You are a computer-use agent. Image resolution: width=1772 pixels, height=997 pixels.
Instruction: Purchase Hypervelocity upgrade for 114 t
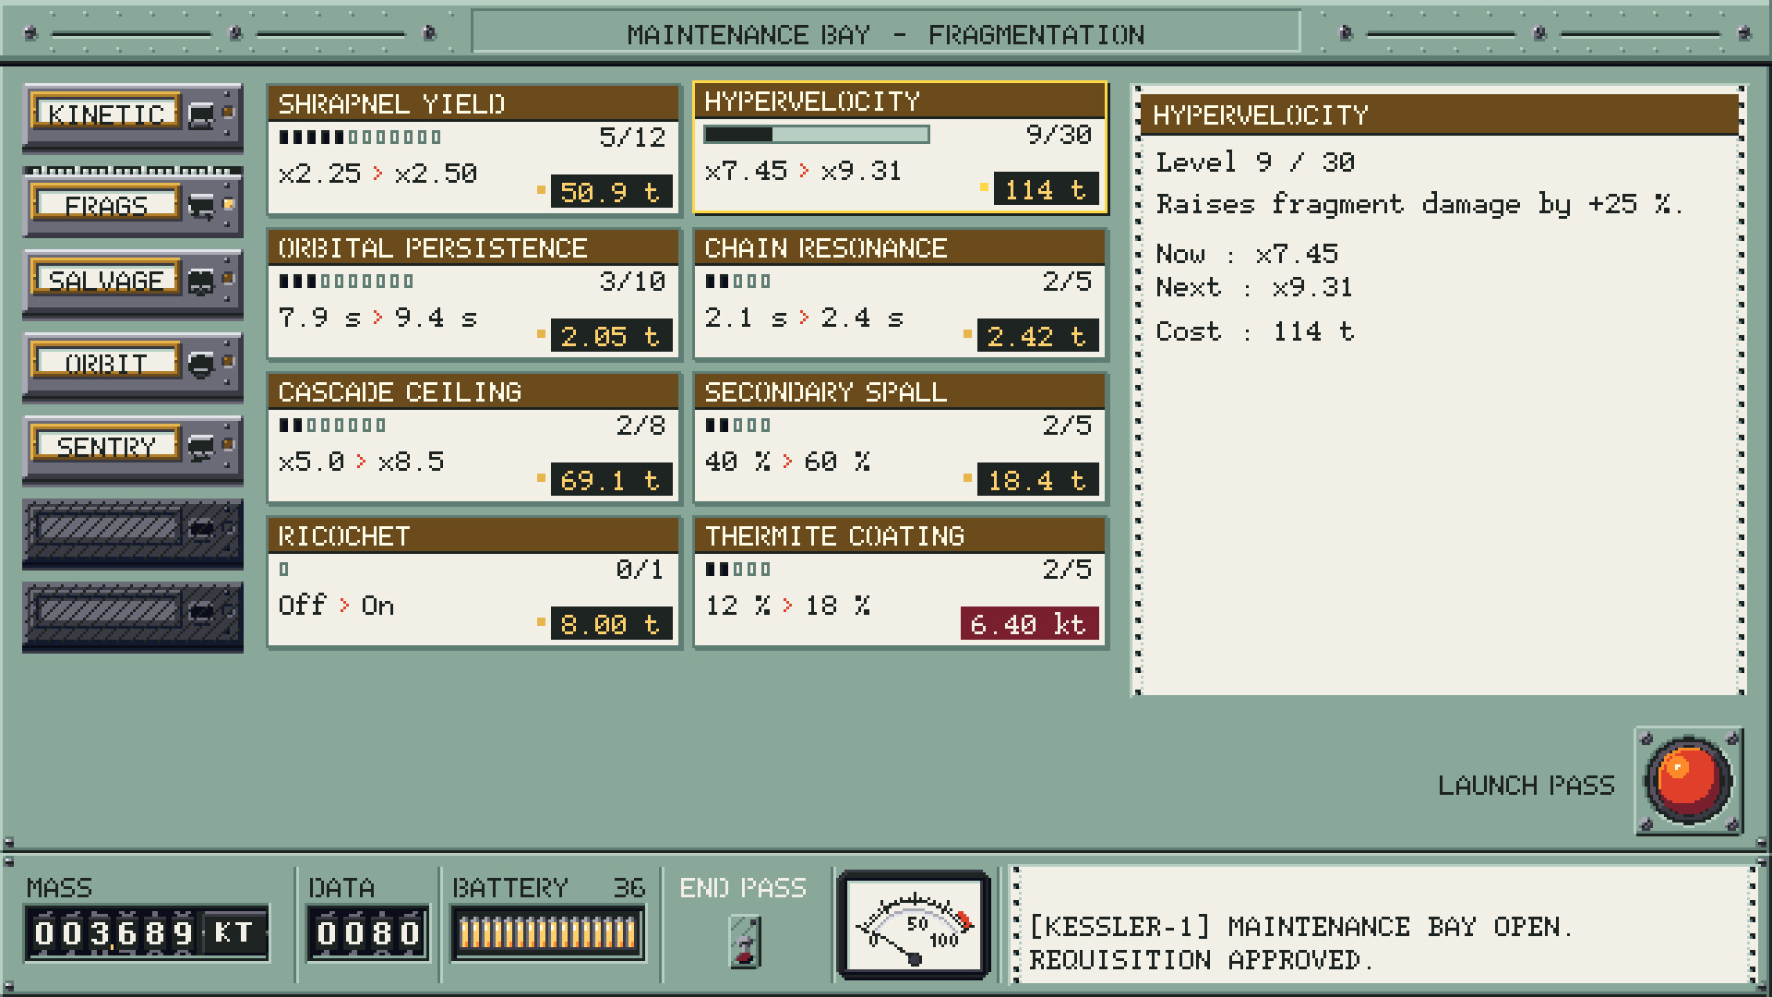(x=1046, y=189)
